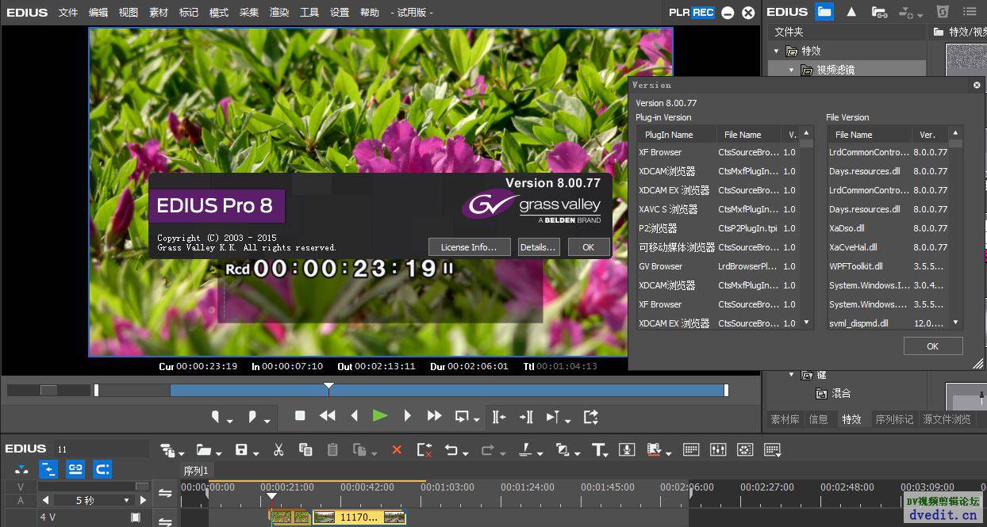Collapse the 键 tree folder

coord(791,374)
